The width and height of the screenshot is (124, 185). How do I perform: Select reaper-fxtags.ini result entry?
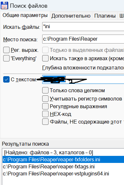(63, 166)
